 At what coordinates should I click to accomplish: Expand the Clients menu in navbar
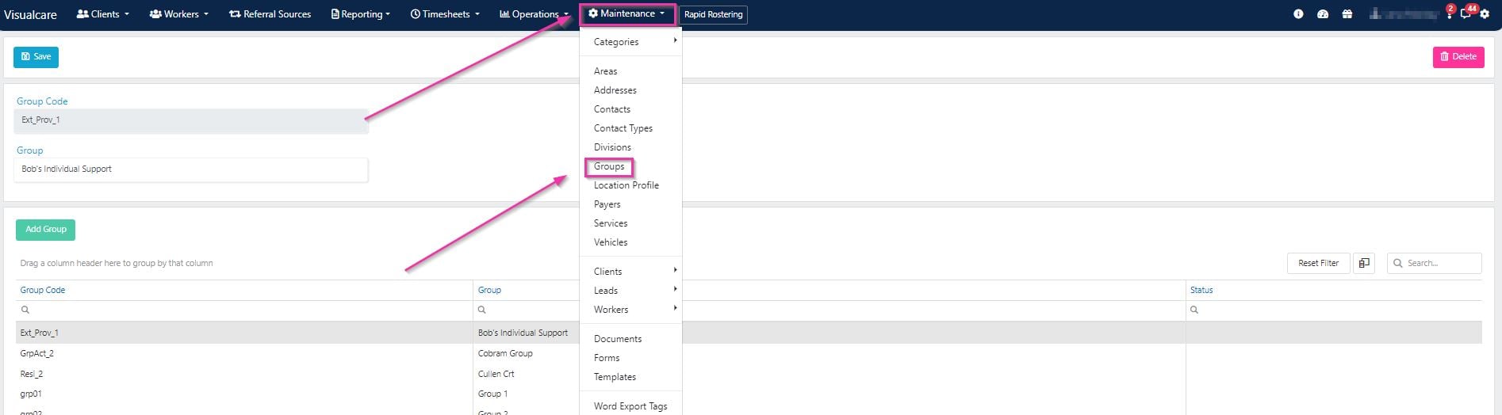pyautogui.click(x=102, y=14)
